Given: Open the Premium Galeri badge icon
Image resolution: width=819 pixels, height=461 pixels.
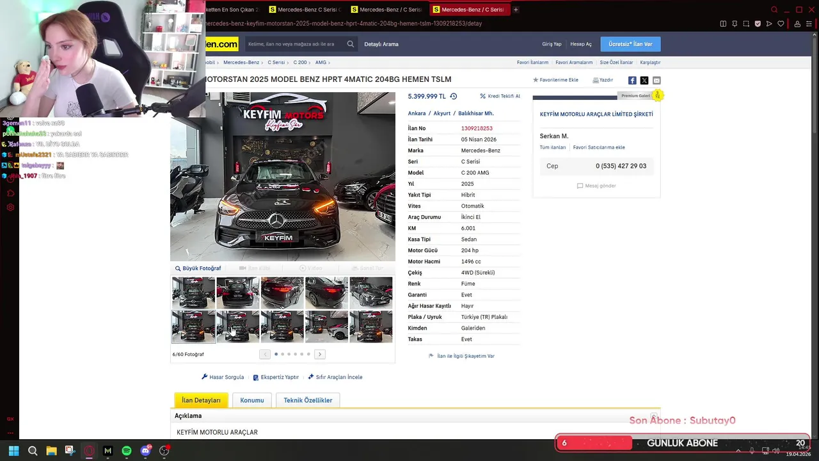Looking at the screenshot, I should [x=657, y=95].
